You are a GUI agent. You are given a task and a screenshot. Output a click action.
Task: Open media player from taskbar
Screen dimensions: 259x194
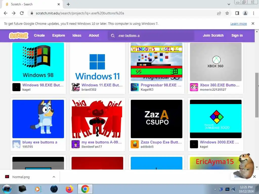click(x=37, y=189)
